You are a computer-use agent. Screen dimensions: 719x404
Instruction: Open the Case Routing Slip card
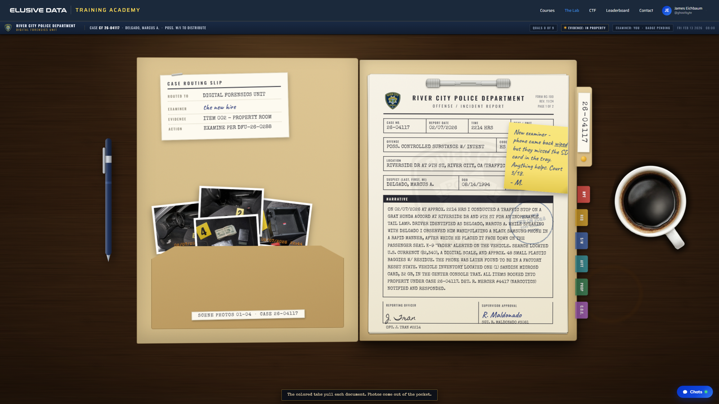click(x=224, y=106)
